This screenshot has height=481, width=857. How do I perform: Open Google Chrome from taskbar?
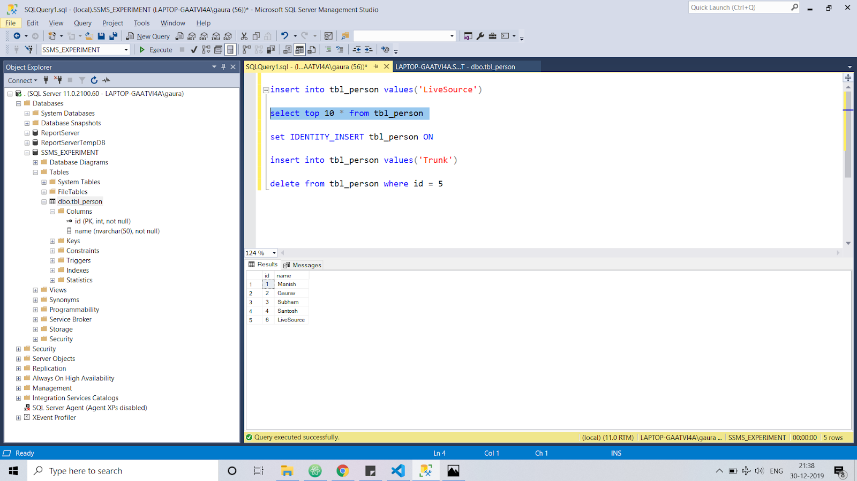[343, 471]
